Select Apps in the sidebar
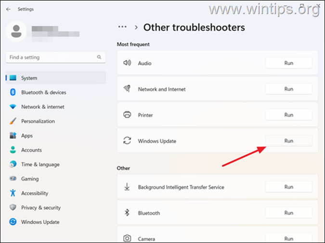 coord(56,136)
